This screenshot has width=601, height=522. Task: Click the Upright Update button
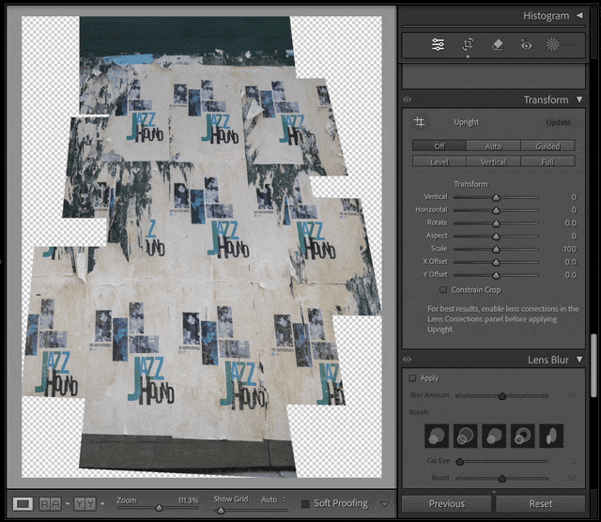(559, 122)
